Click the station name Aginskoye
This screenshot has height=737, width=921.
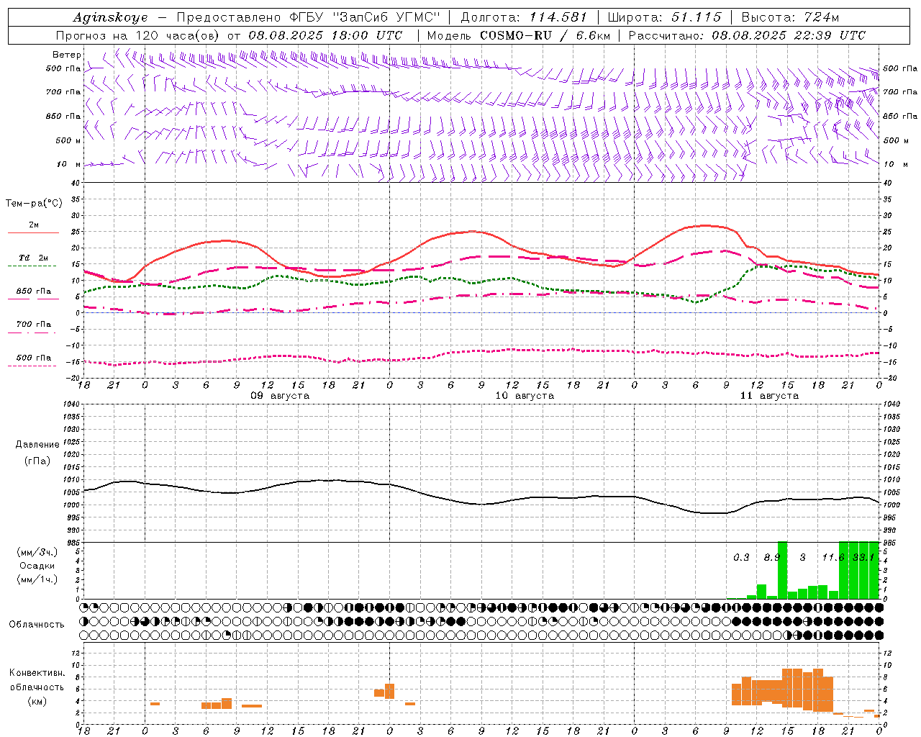pos(110,18)
